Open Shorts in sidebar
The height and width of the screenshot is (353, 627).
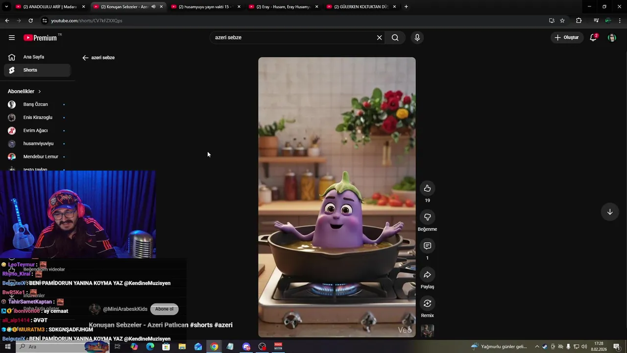(37, 70)
